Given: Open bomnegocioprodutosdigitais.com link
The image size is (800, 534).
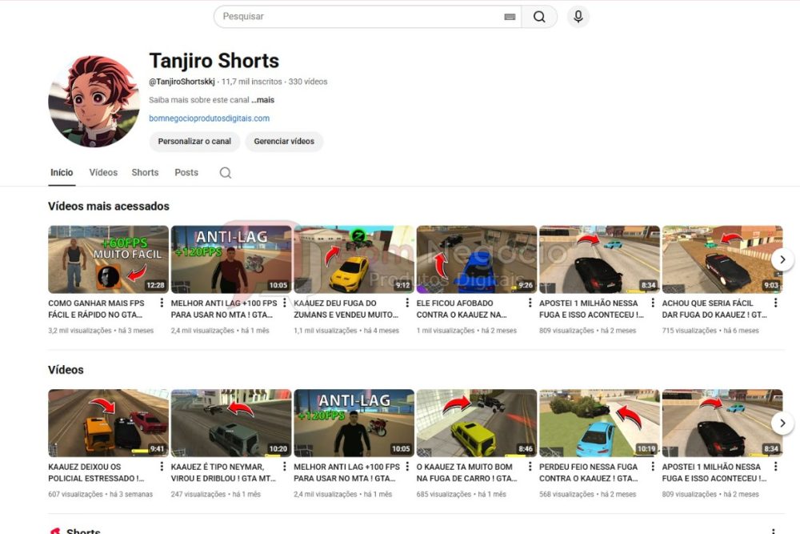Looking at the screenshot, I should pos(209,118).
